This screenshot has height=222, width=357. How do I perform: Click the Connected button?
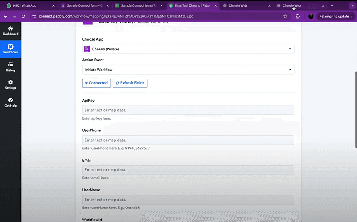point(96,83)
